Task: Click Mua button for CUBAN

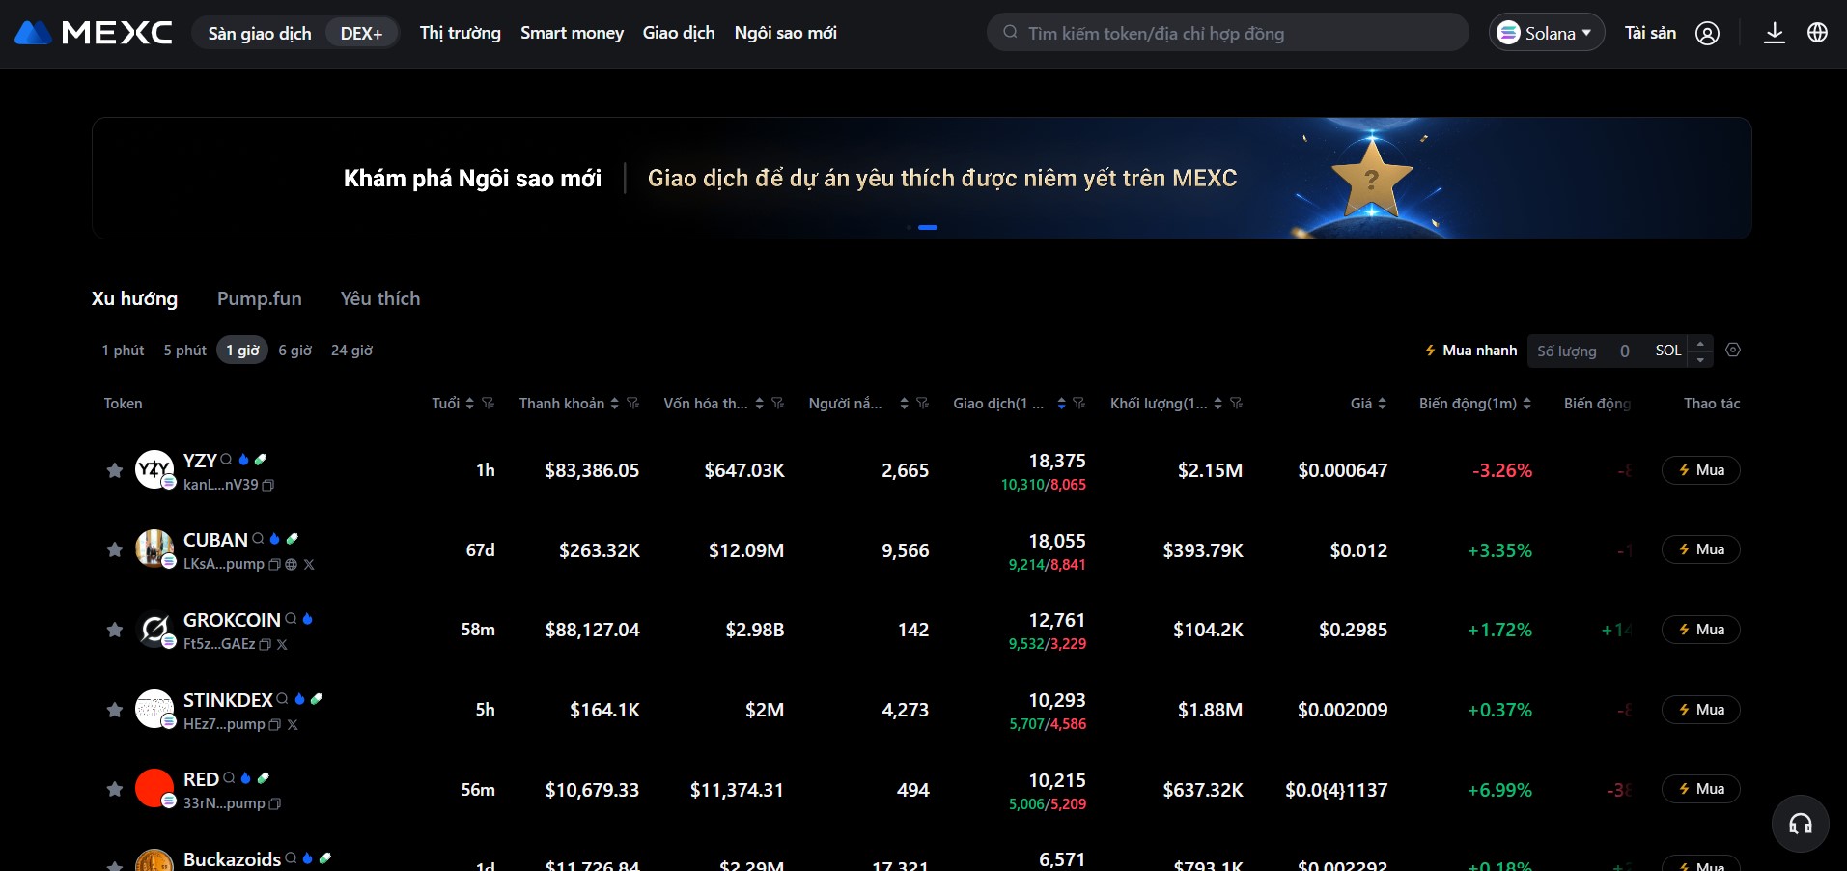Action: click(x=1701, y=549)
